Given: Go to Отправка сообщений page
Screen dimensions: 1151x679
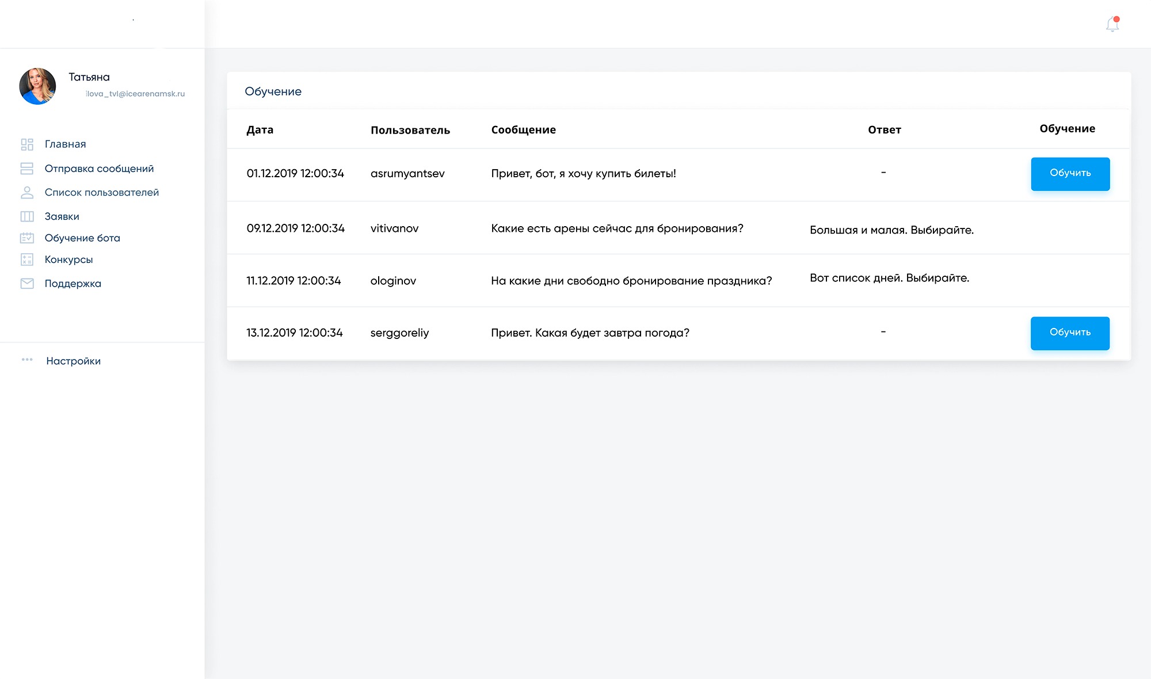Looking at the screenshot, I should [99, 169].
